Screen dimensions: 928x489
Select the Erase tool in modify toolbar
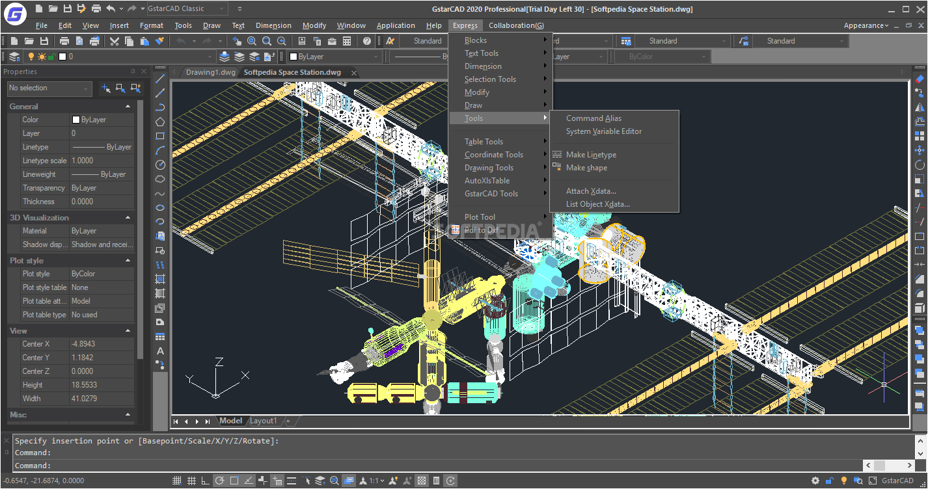tap(920, 79)
